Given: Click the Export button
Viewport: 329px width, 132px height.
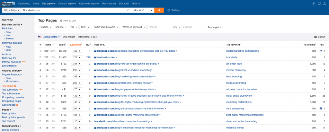Looking at the screenshot, I should coord(320,37).
